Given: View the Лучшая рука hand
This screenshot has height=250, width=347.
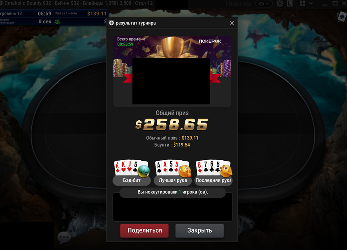Looking at the screenshot, I should [x=173, y=172].
